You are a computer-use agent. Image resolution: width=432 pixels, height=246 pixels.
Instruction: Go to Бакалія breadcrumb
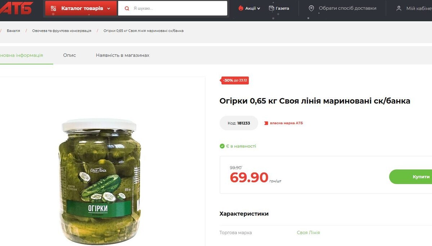pos(13,31)
